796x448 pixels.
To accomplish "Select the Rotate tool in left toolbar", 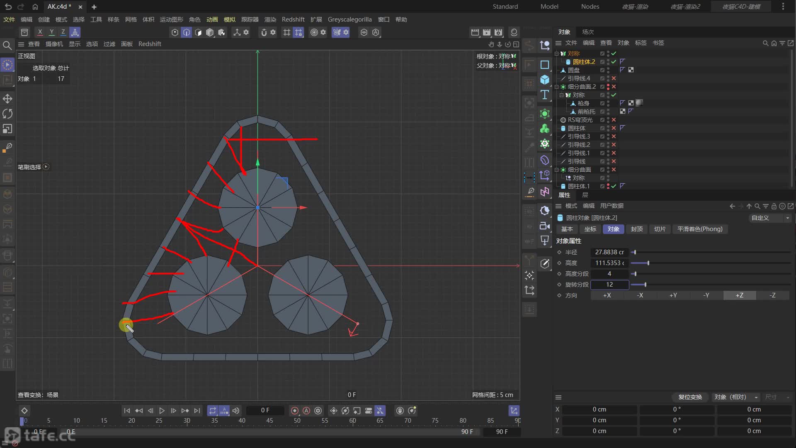I will 7,114.
